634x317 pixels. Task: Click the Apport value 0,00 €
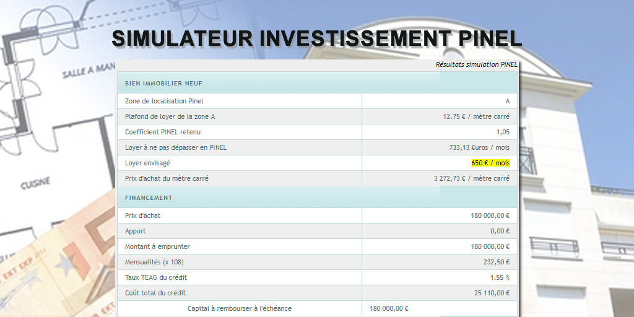coord(499,231)
